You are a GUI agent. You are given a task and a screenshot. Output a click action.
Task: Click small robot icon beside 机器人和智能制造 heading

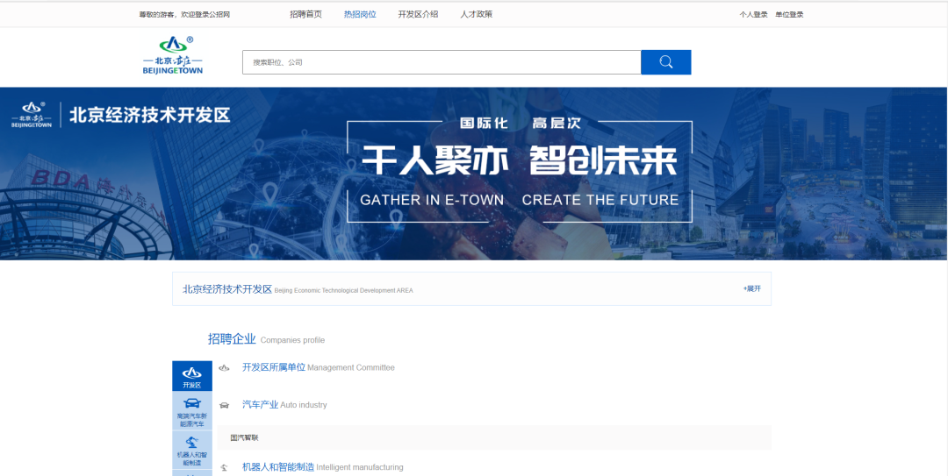click(224, 468)
